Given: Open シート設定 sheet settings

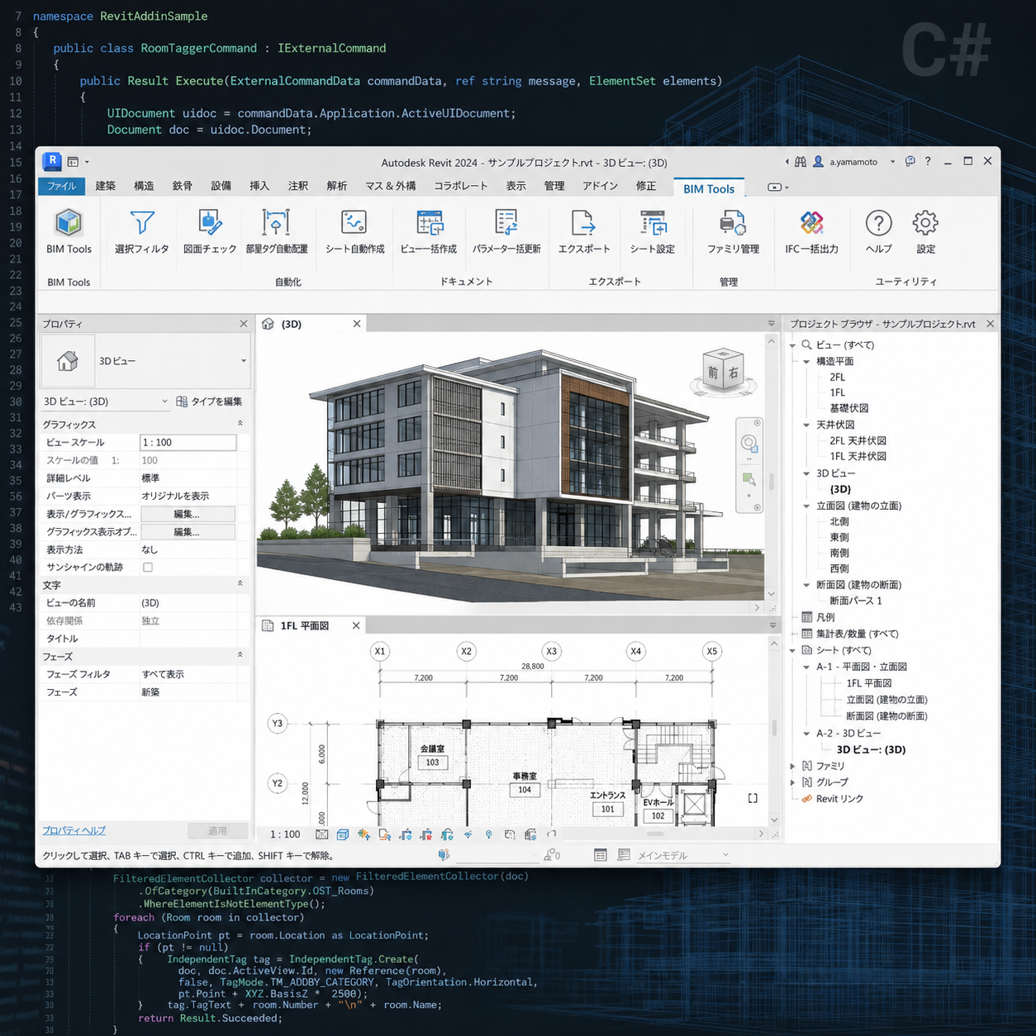Looking at the screenshot, I should click(653, 230).
